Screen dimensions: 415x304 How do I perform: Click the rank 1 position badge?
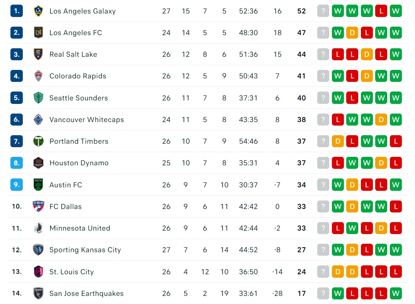(17, 11)
